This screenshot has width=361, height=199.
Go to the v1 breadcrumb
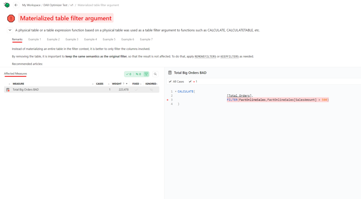[72, 5]
